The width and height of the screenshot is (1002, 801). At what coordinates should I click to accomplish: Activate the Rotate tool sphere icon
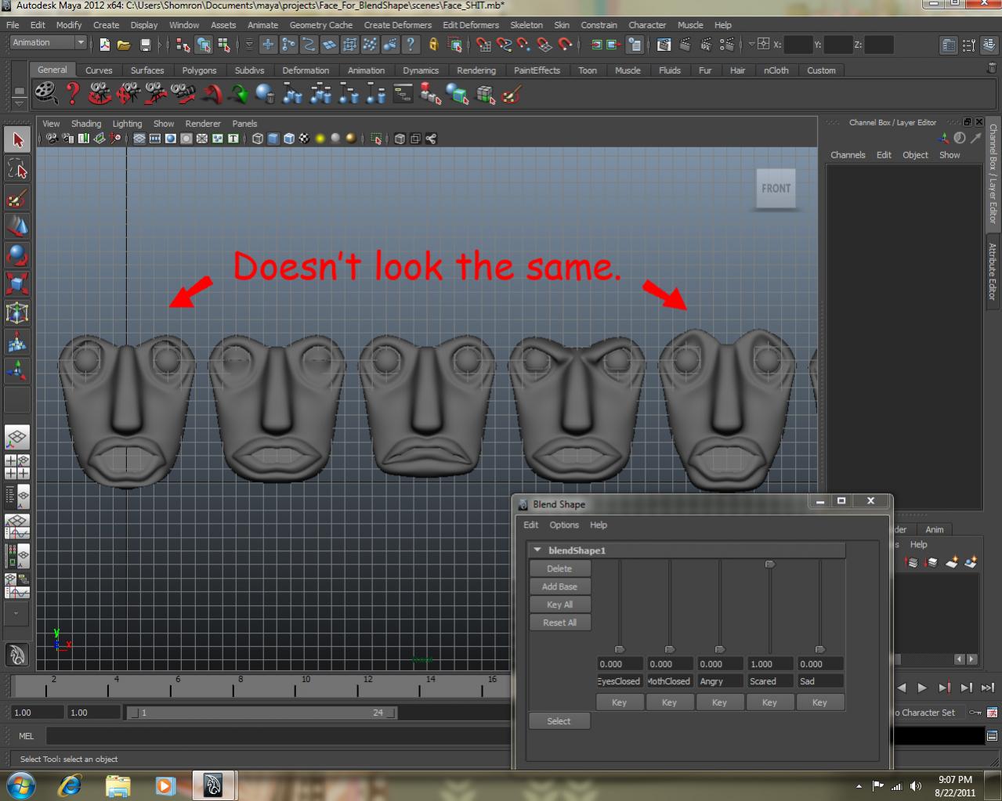coord(17,255)
